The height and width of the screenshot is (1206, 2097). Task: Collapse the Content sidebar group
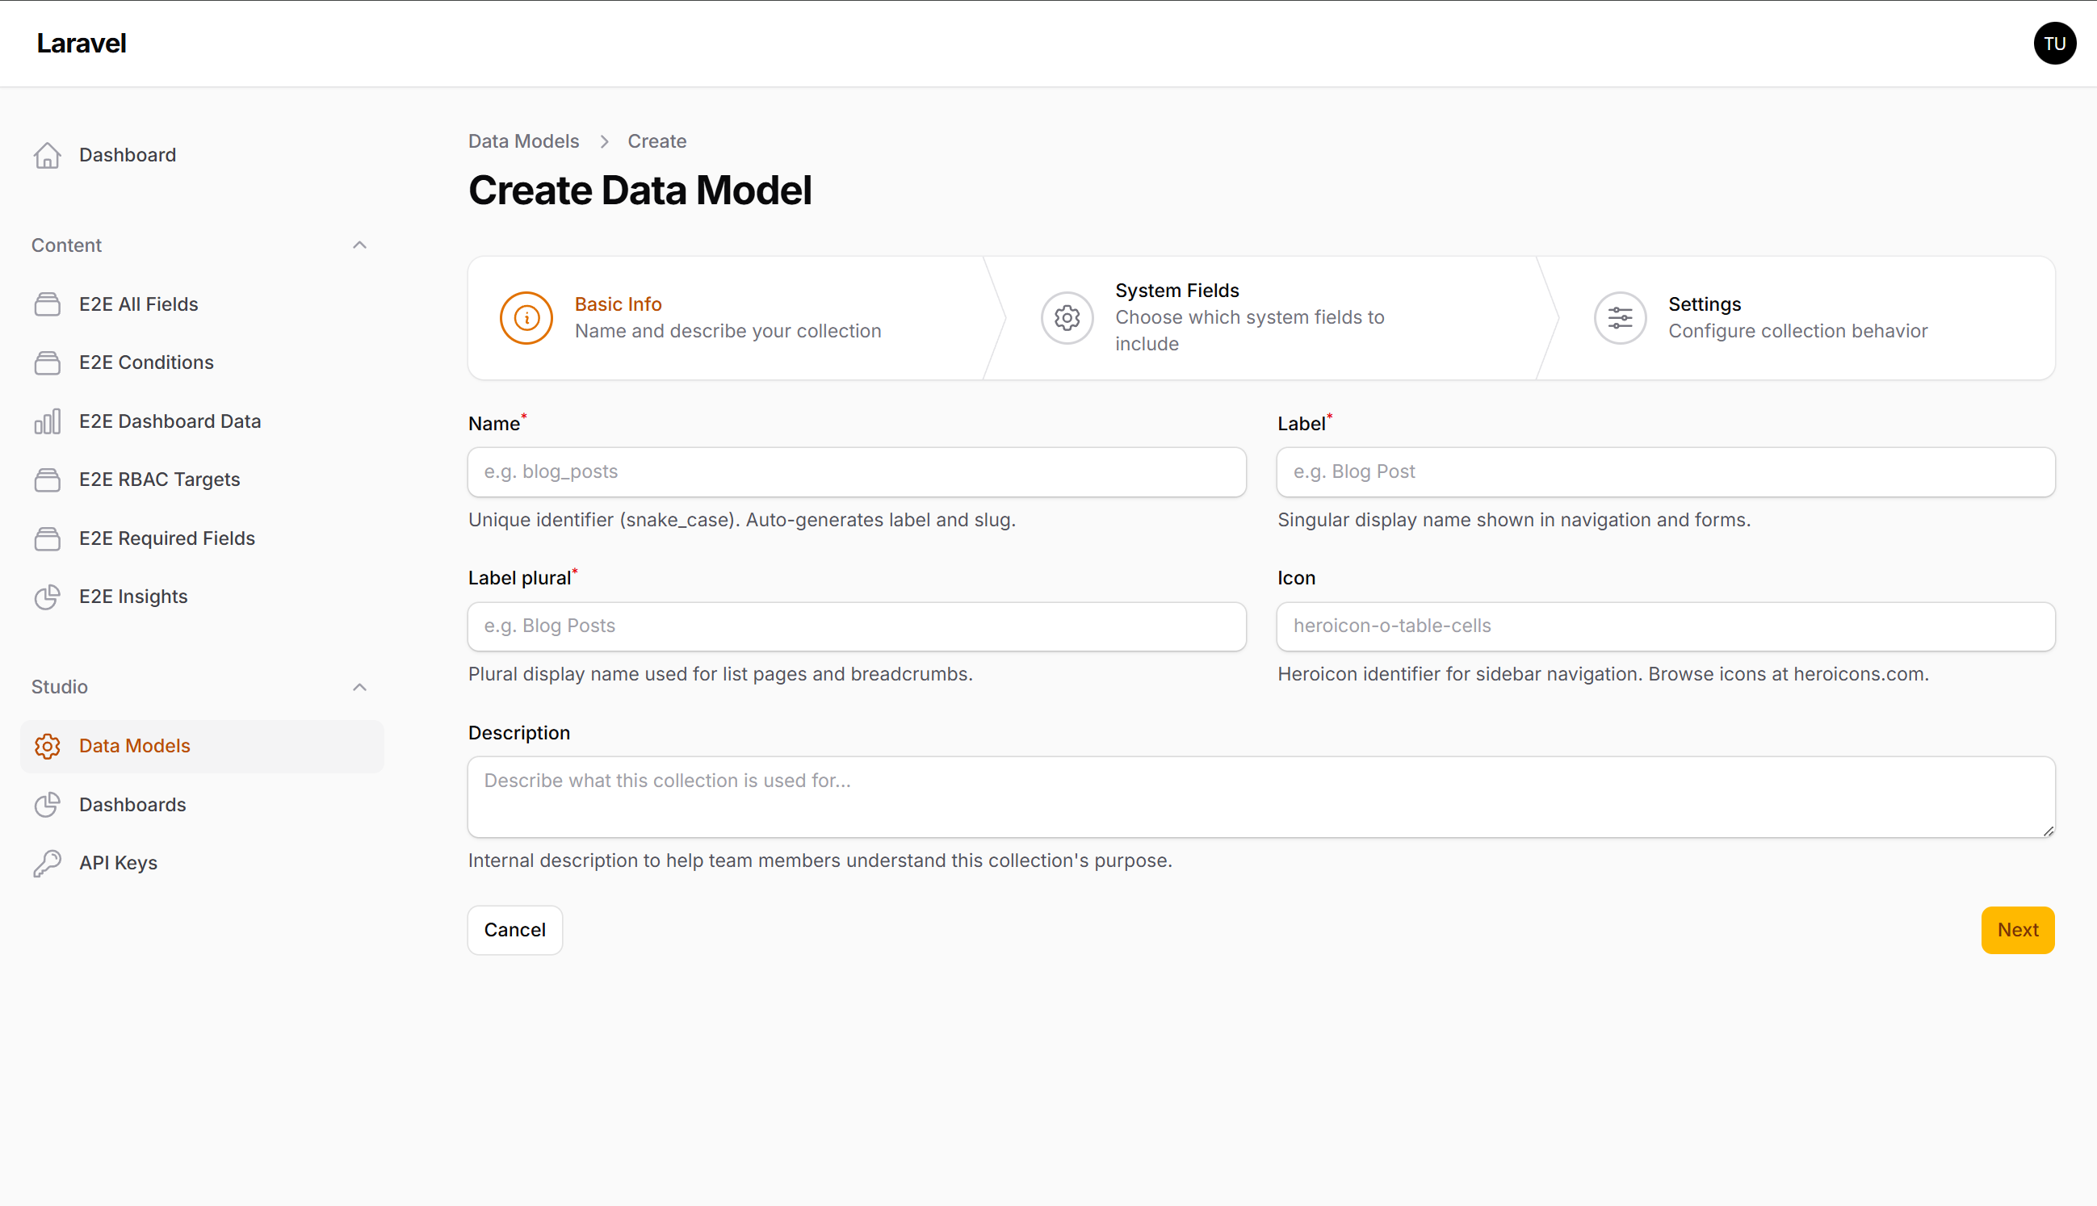(359, 245)
